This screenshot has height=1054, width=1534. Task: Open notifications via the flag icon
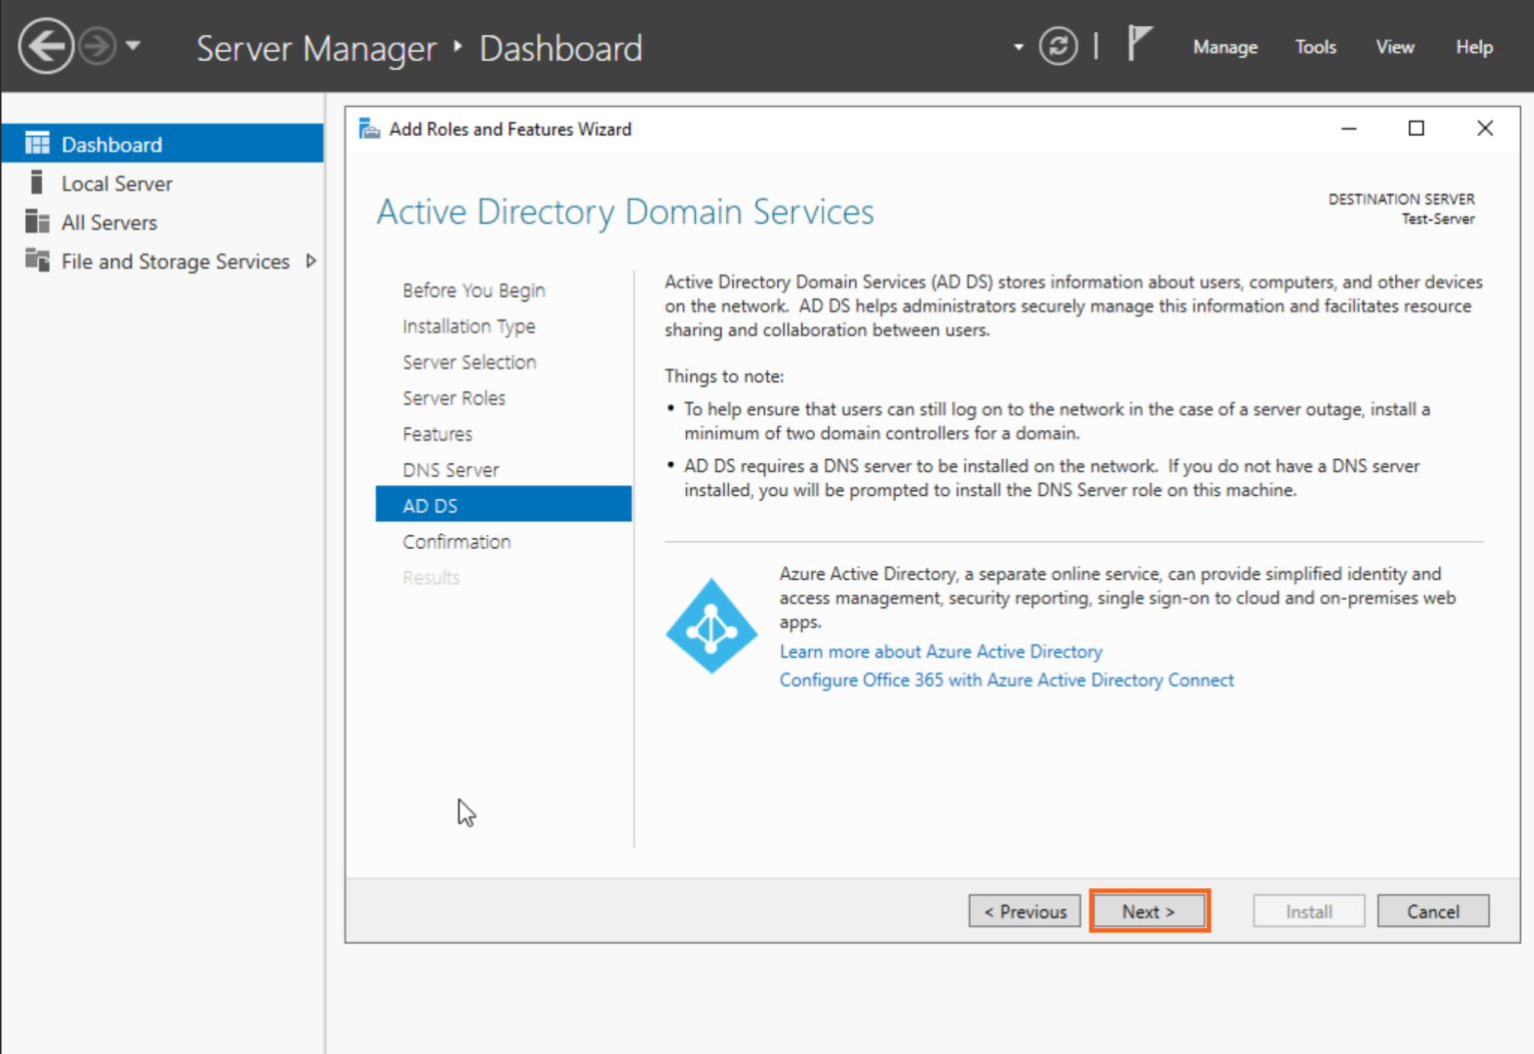[x=1139, y=44]
